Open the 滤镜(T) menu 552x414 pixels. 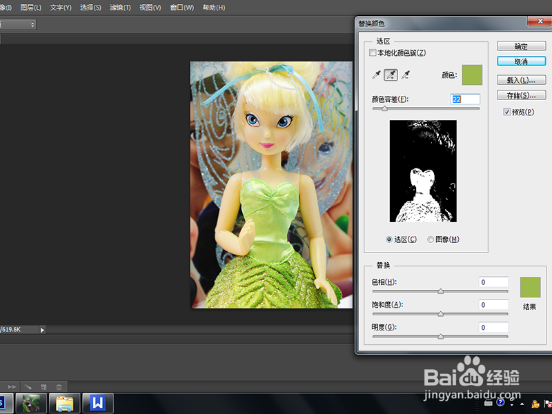point(120,8)
